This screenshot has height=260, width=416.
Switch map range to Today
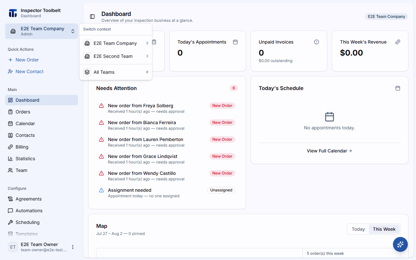pos(358,229)
